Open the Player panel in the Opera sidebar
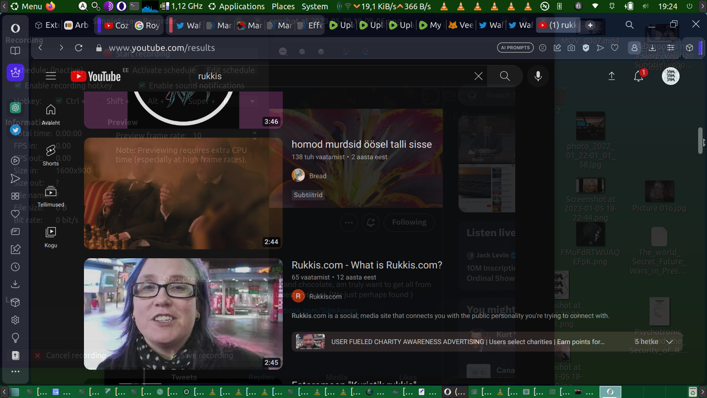 (15, 161)
